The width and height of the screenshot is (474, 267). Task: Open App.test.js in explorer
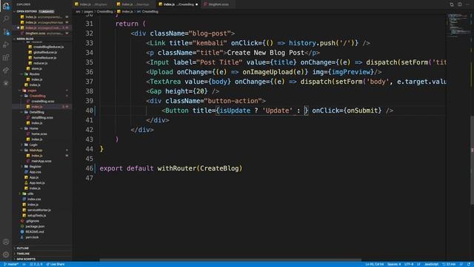(x=37, y=183)
